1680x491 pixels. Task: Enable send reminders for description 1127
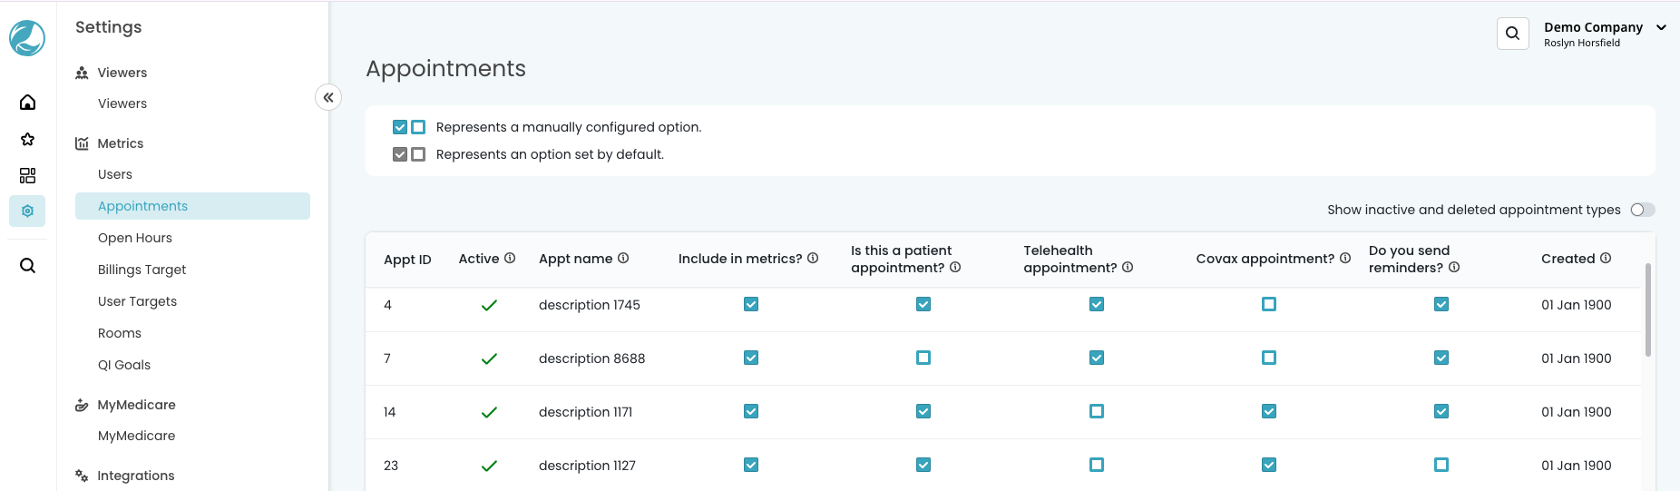pyautogui.click(x=1441, y=465)
